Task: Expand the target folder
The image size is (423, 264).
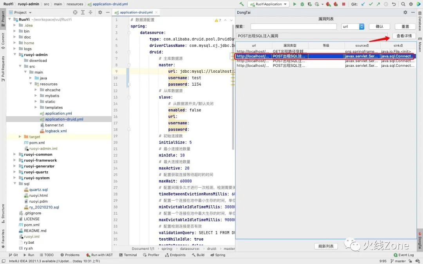Action: coord(20,136)
